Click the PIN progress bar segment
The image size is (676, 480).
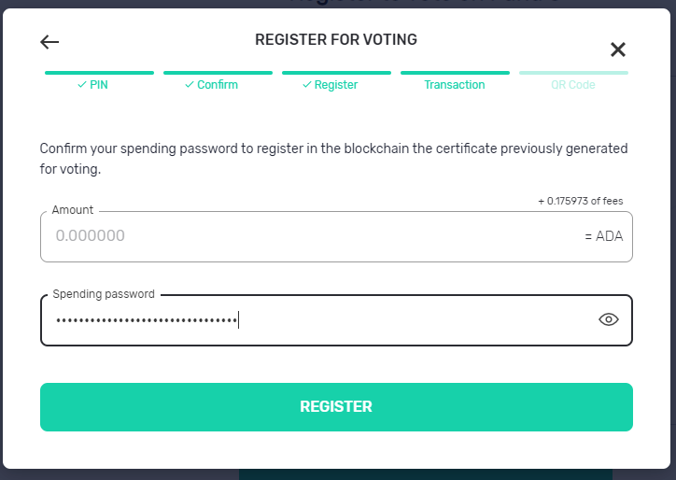click(x=99, y=73)
